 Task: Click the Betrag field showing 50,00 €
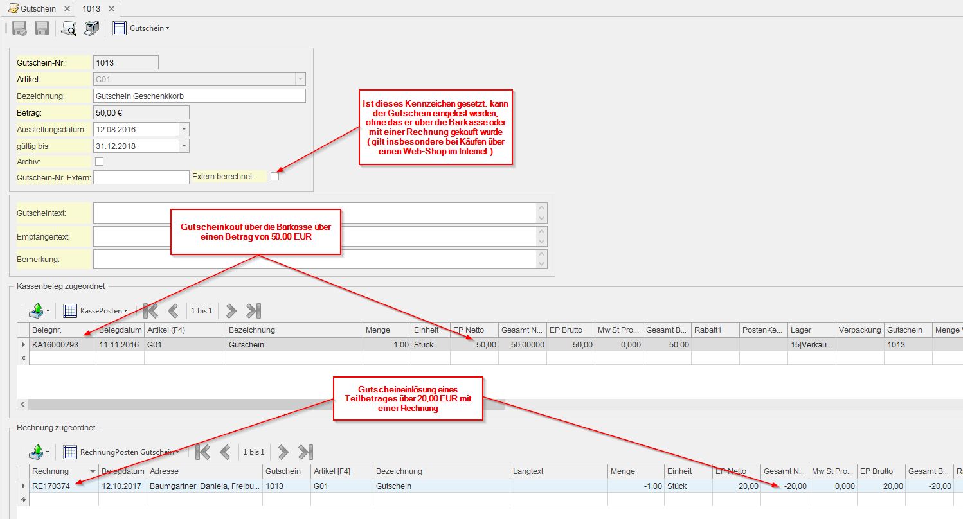tap(141, 112)
